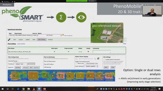Switch to the Analysis tab
Image resolution: width=163 pixels, height=91 pixels.
click(50, 39)
